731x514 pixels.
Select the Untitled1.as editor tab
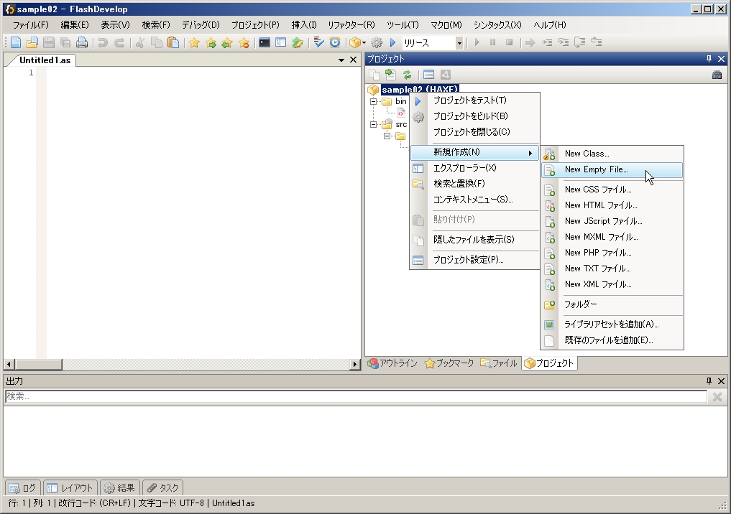[45, 60]
